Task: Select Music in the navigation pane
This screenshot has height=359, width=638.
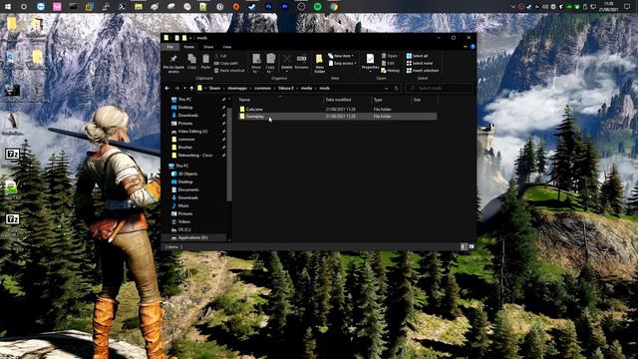Action: pos(183,206)
